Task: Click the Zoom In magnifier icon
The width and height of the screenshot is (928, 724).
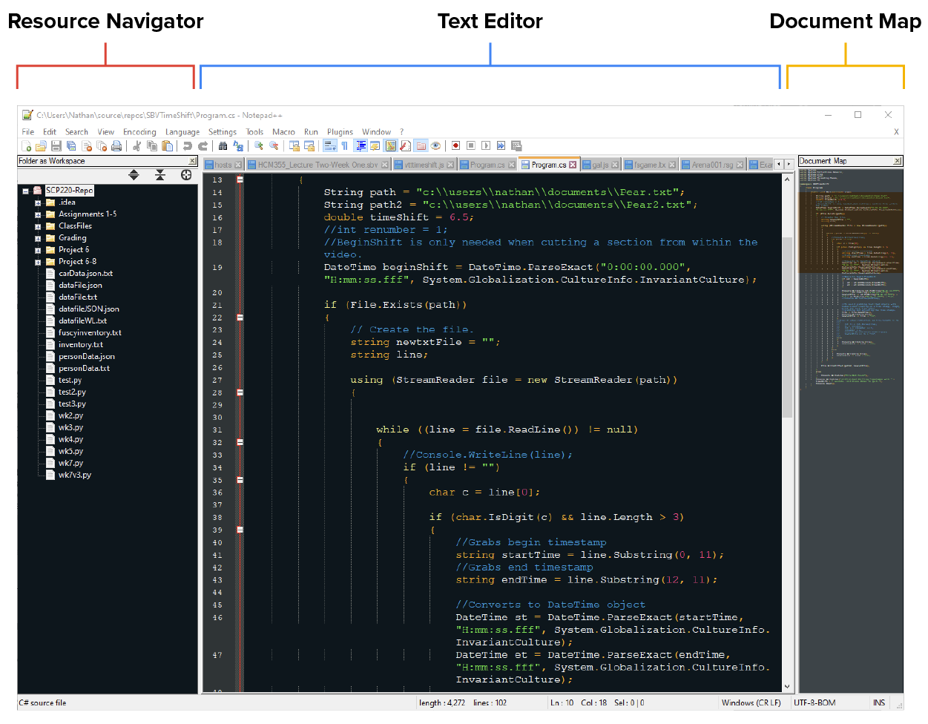Action: [258, 146]
